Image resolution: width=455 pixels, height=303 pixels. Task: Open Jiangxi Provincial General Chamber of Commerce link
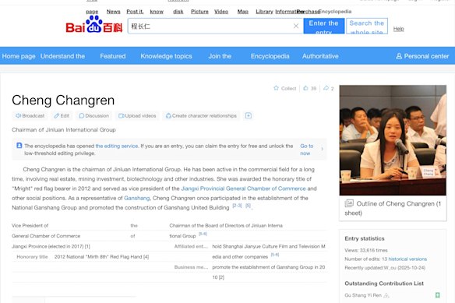(x=243, y=188)
